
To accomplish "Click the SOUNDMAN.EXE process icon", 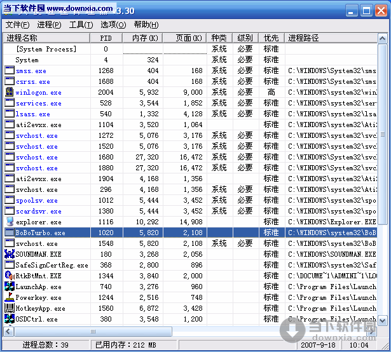I will tap(10, 254).
